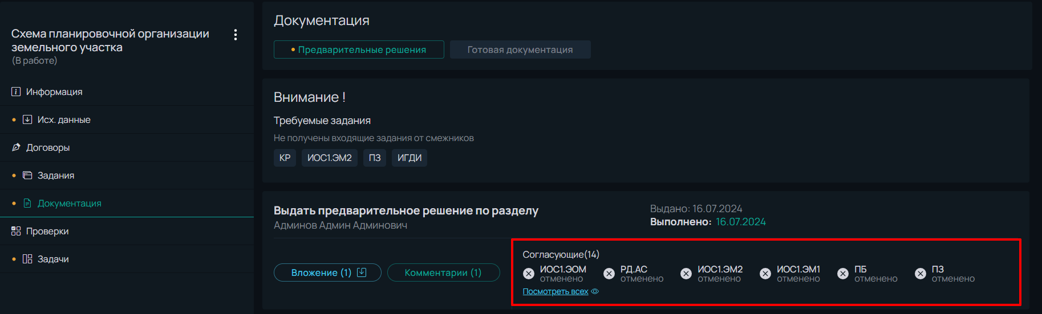Screen dimensions: 1042x314
Task: Follow the Посмотреть всех link
Action: pyautogui.click(x=556, y=291)
